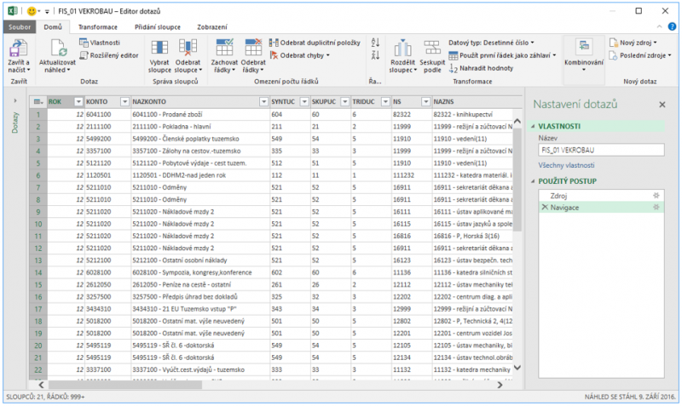Open filter dropdown on NAZKONTO column
Image resolution: width=682 pixels, height=406 pixels.
click(x=262, y=101)
